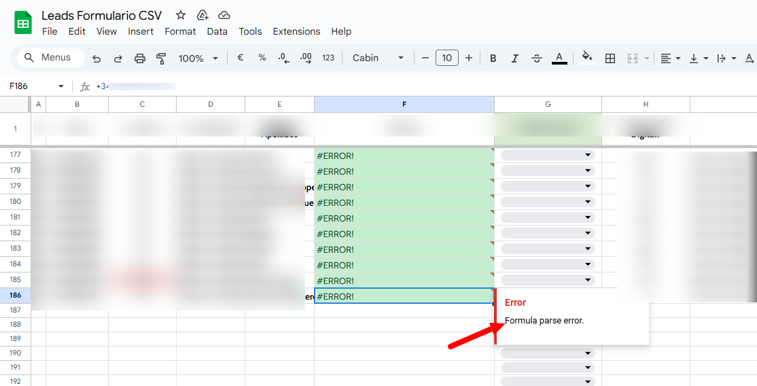Open the name box dropdown for F186

pos(61,86)
